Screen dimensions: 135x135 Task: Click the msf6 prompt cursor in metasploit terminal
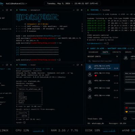pos(60,60)
